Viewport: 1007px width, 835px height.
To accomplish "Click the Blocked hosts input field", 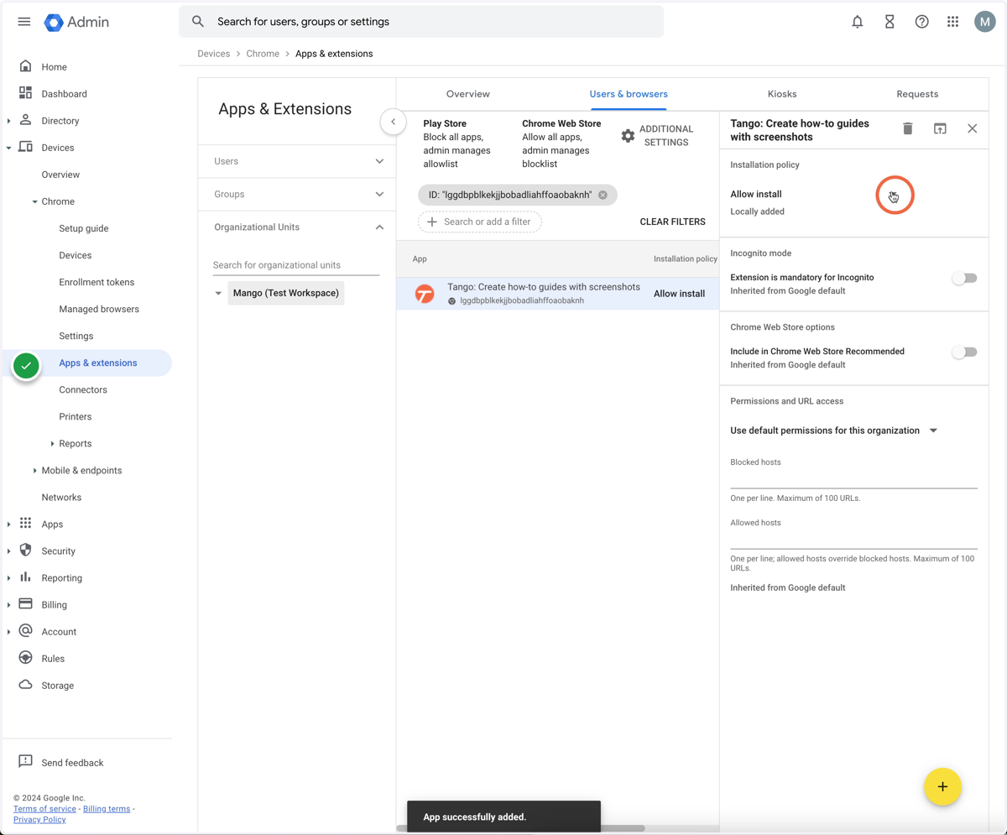I will click(x=853, y=478).
